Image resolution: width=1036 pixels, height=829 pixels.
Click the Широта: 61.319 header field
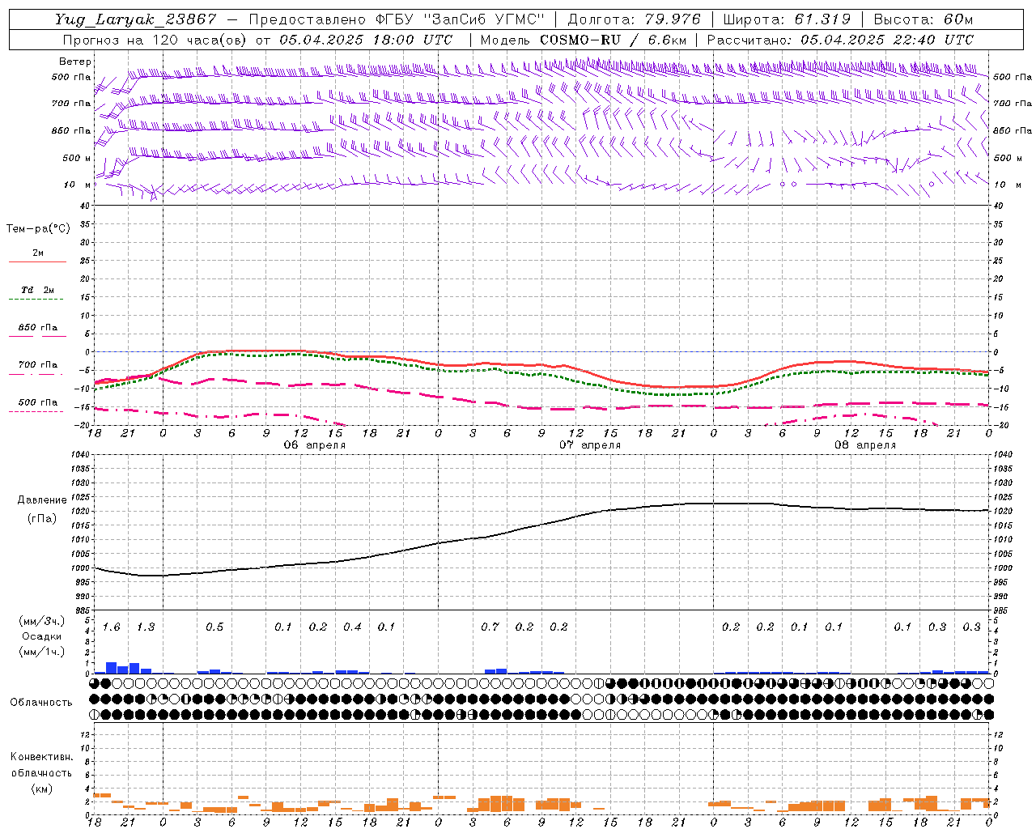tap(787, 19)
